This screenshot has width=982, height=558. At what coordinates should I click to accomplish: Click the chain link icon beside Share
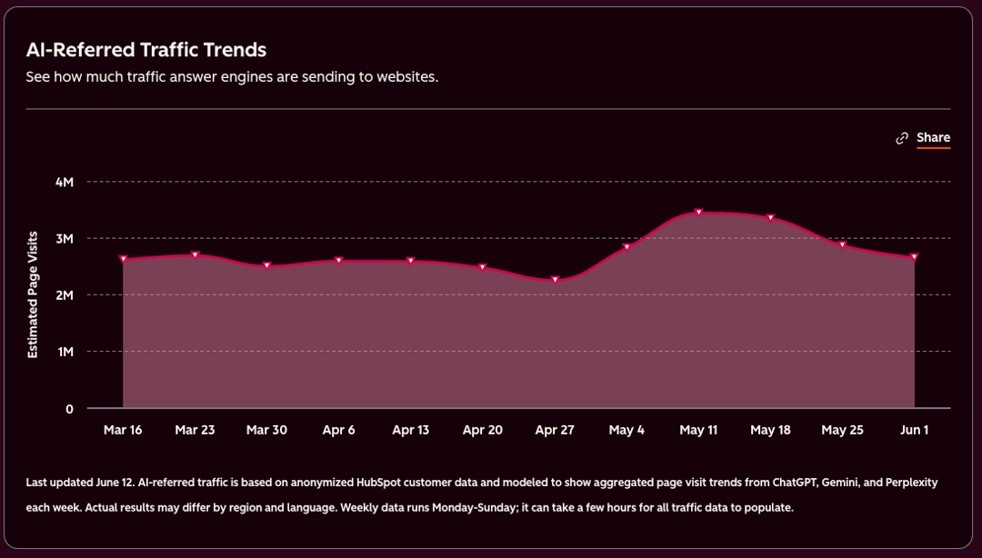coord(902,138)
